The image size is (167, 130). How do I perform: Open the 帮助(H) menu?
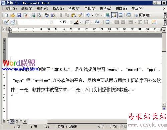[x=137, y=9]
